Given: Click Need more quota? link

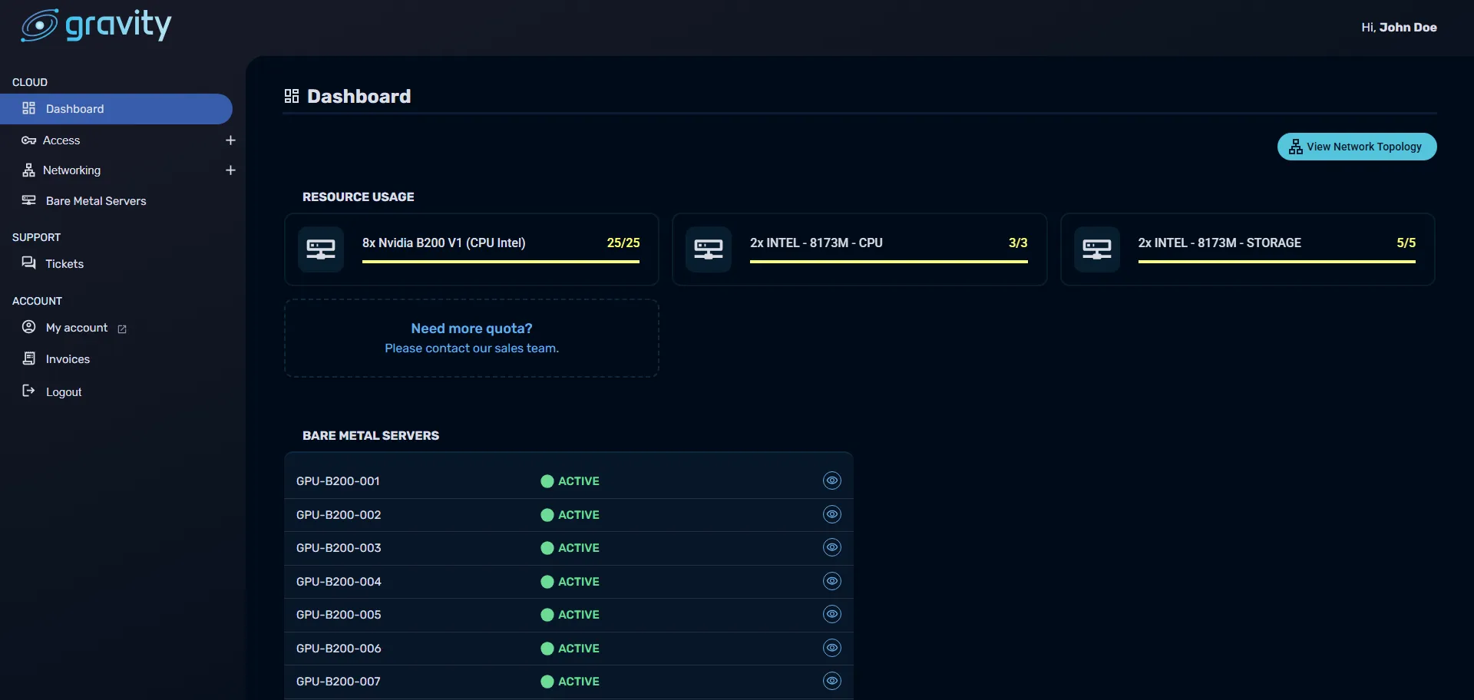Looking at the screenshot, I should [x=471, y=329].
